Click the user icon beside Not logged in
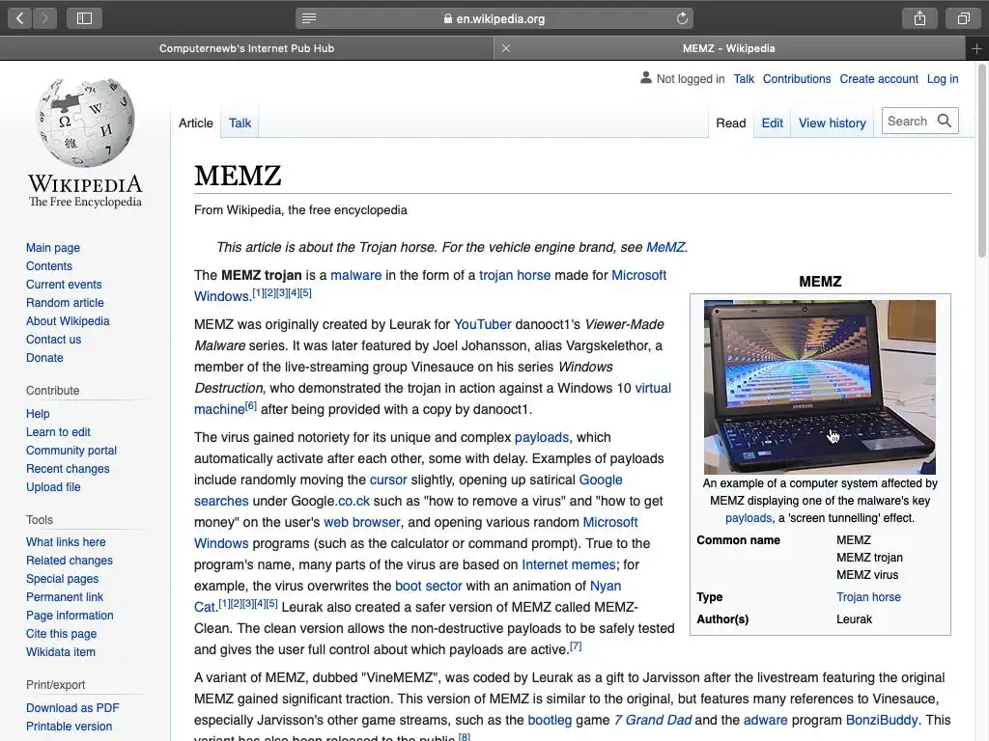Viewport: 989px width, 741px height. (x=646, y=78)
